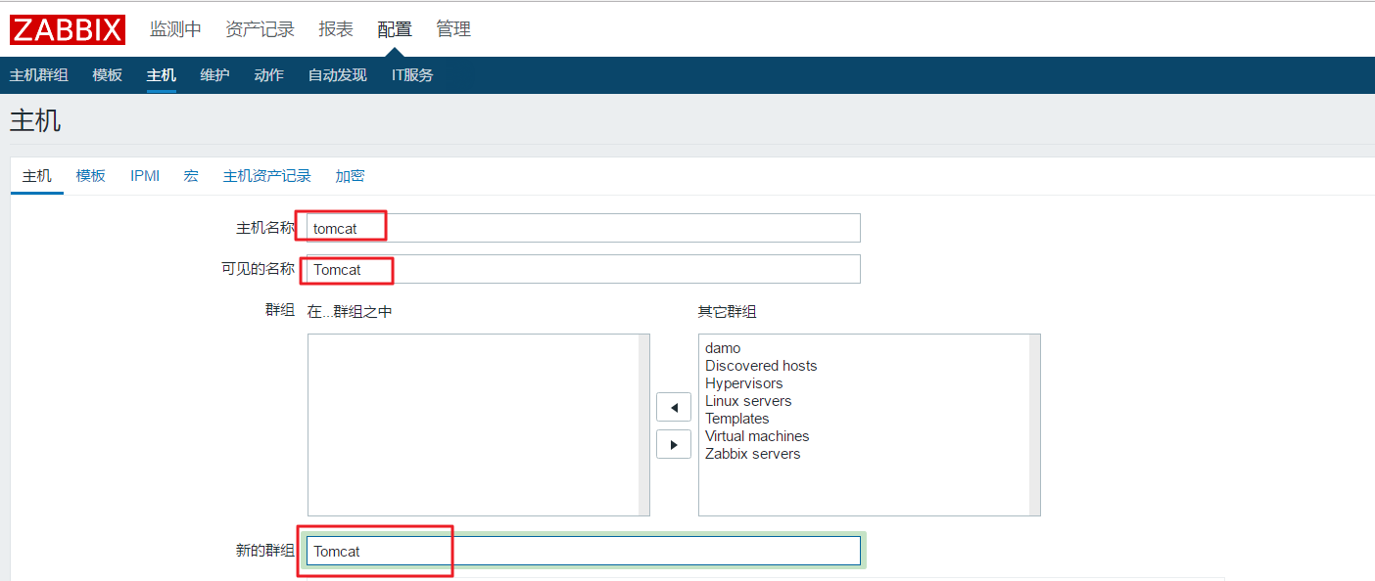Move group right with the right-arrow button
1375x581 pixels.
pos(674,444)
